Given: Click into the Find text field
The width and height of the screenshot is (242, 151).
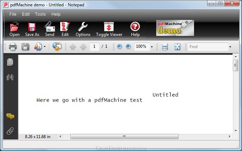Looking at the screenshot, I should pos(208,47).
